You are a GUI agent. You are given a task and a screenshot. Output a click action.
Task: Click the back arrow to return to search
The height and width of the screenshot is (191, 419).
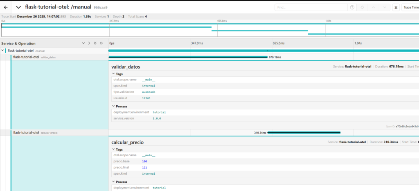[6, 7]
